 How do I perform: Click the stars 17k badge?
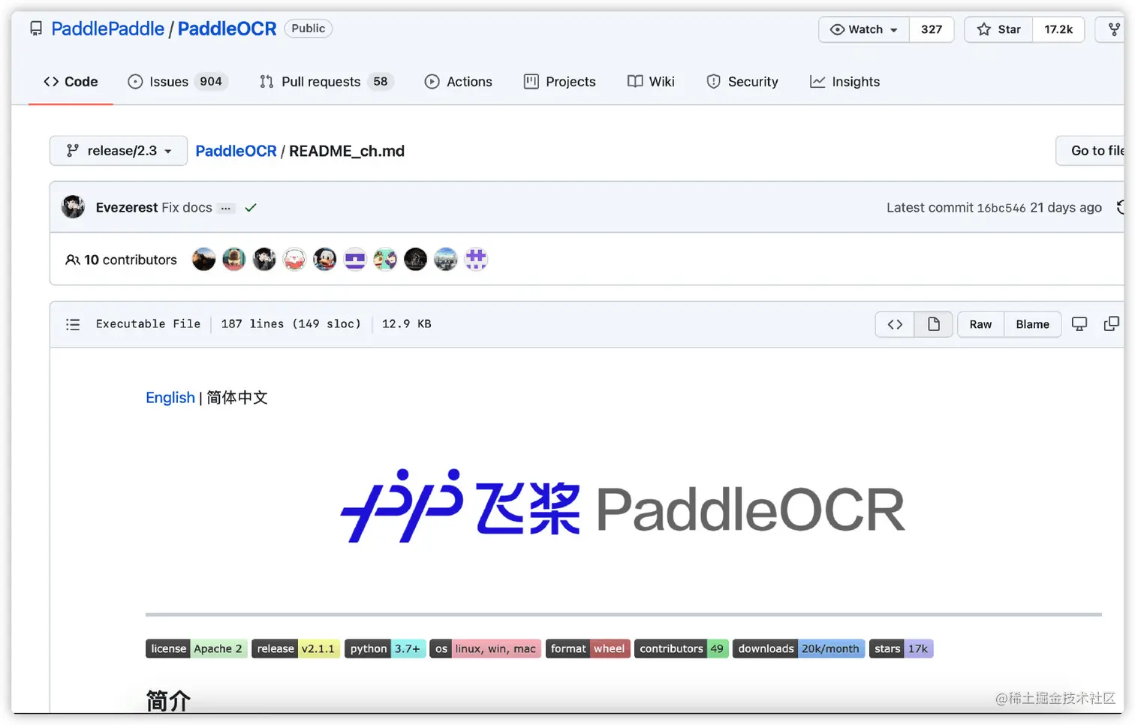coord(901,648)
